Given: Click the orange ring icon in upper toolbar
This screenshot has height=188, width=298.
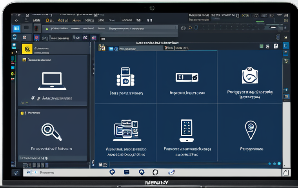Looking at the screenshot, I should pos(190,28).
